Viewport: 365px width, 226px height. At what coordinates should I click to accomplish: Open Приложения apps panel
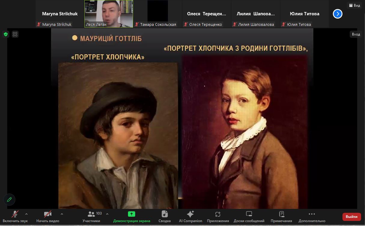tap(218, 217)
